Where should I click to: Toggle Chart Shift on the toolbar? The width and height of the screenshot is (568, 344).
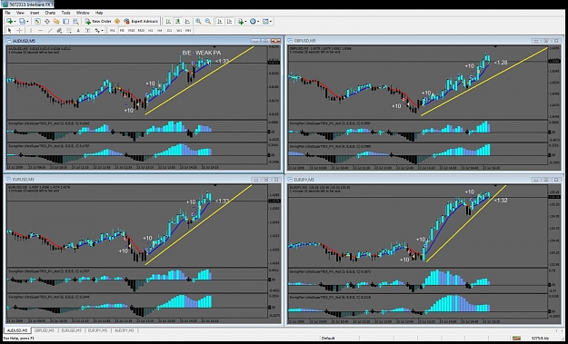[x=229, y=22]
